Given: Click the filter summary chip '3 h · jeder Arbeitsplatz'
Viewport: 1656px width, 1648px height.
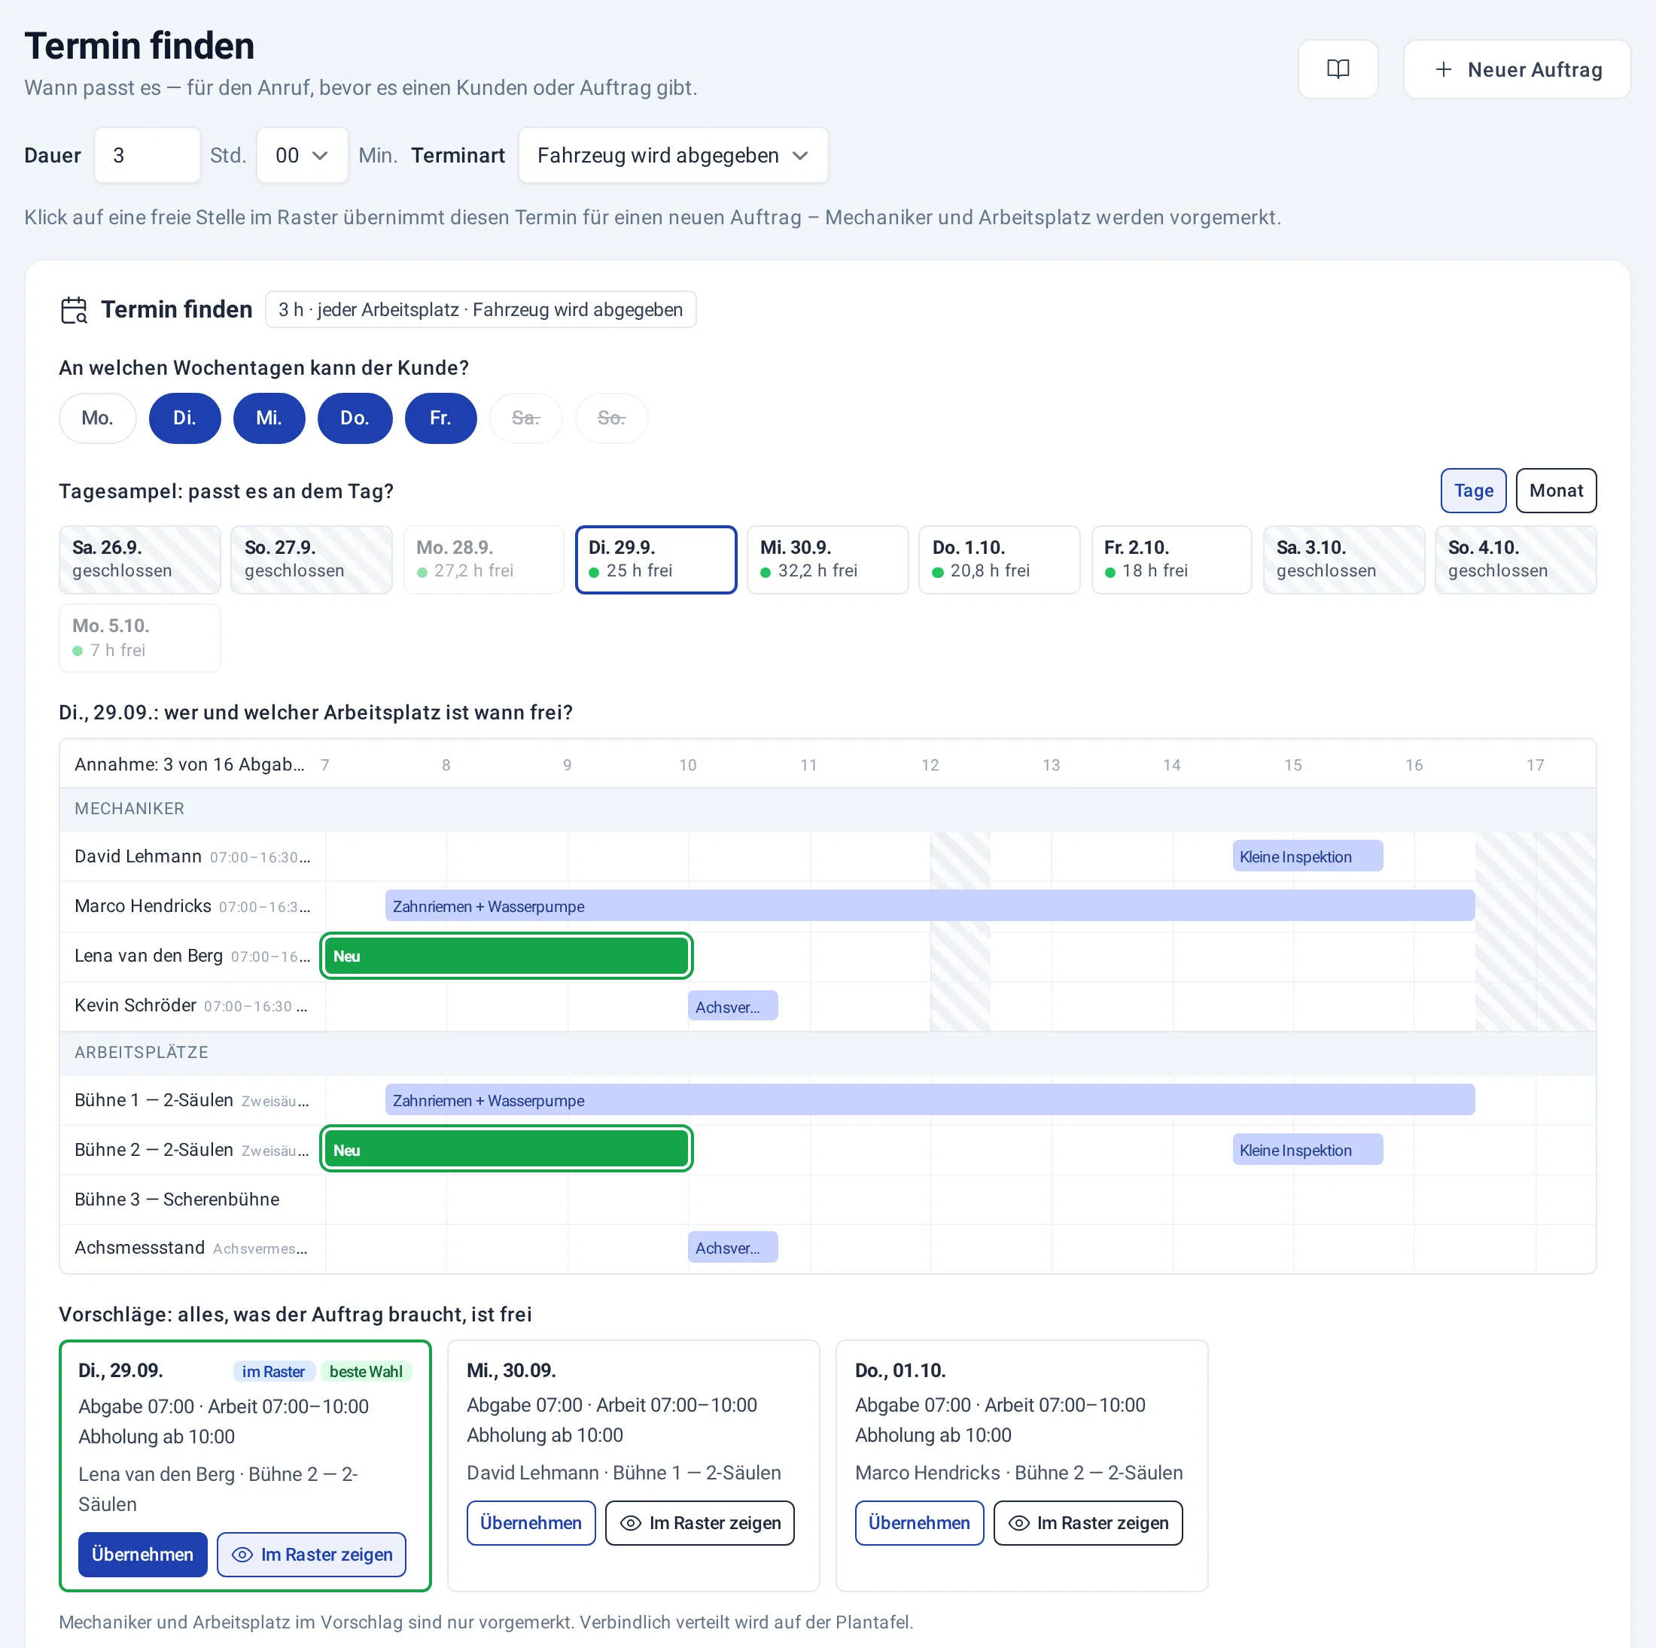Looking at the screenshot, I should point(480,309).
